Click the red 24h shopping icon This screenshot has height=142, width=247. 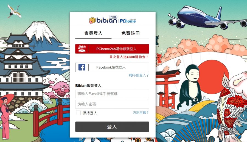82,49
